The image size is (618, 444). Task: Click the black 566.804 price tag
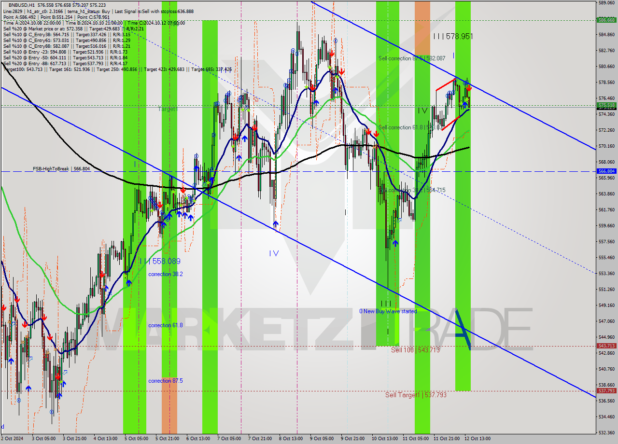point(606,171)
